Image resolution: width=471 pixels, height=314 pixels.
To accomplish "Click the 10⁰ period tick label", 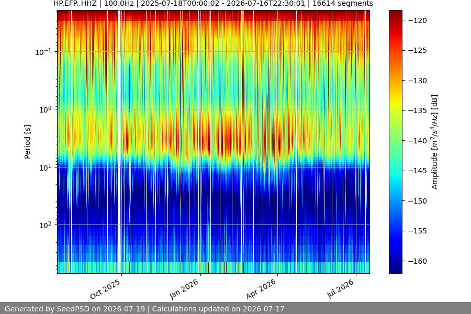I will 45,109.
